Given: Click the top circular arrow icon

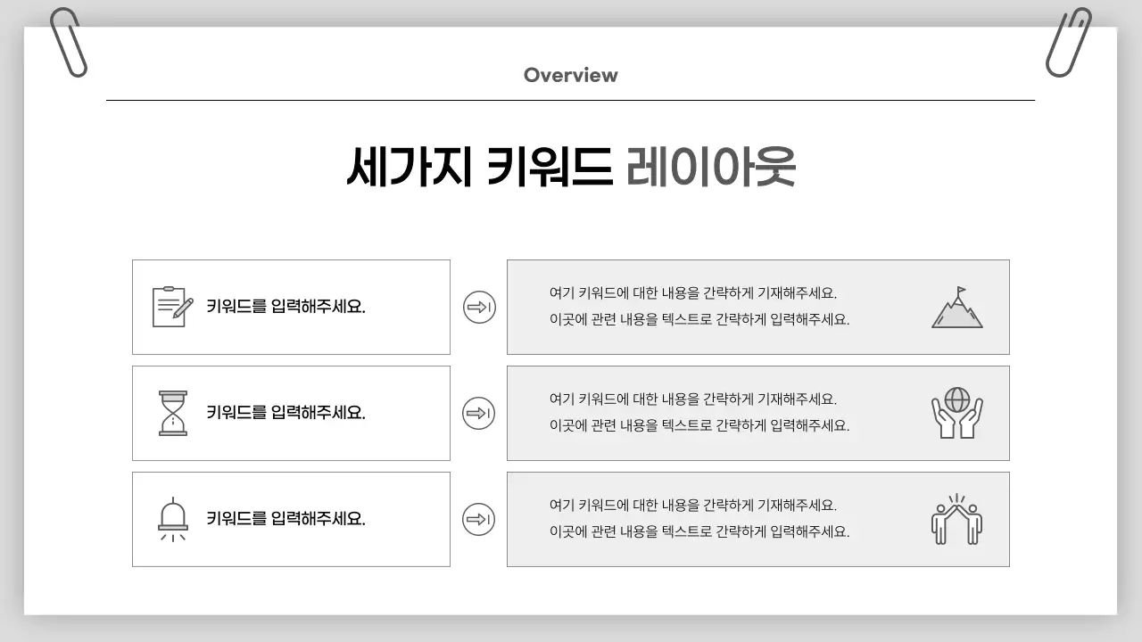Looking at the screenshot, I should [479, 306].
